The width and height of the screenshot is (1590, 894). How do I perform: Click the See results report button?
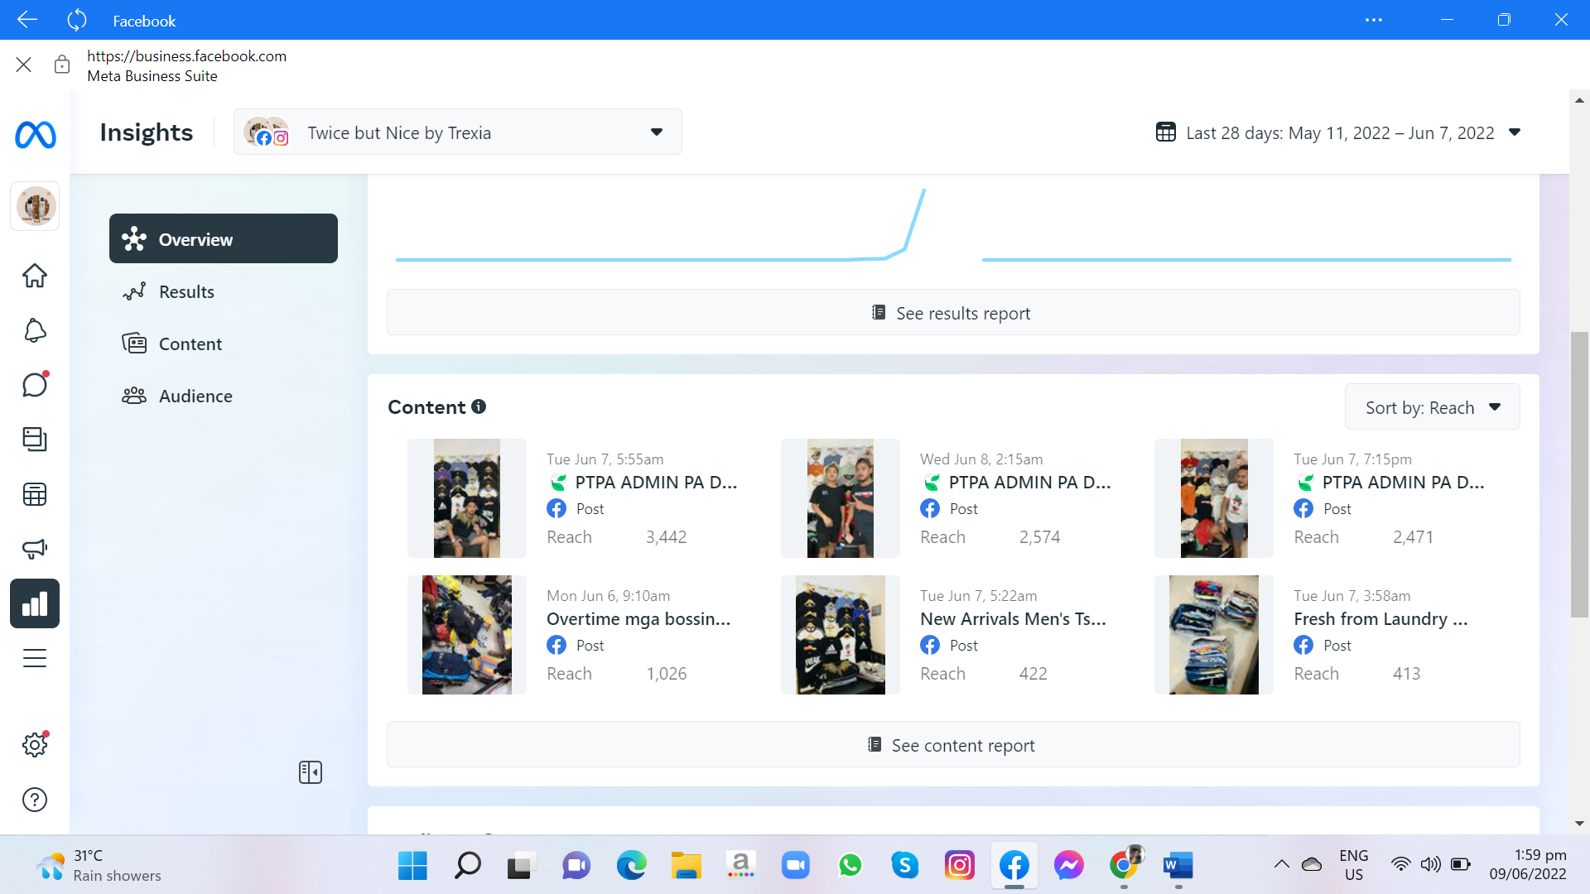952,313
